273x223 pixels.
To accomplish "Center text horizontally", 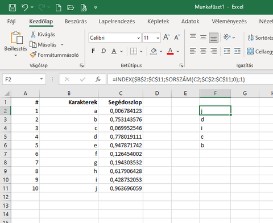I will (203, 51).
